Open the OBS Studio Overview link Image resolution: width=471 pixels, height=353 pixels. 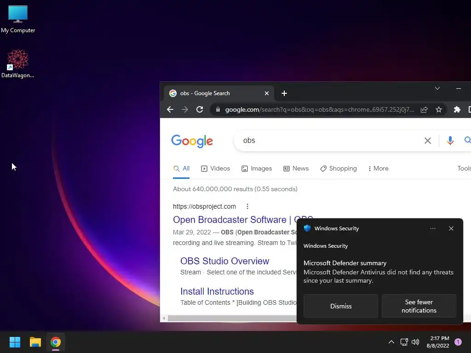coord(224,261)
